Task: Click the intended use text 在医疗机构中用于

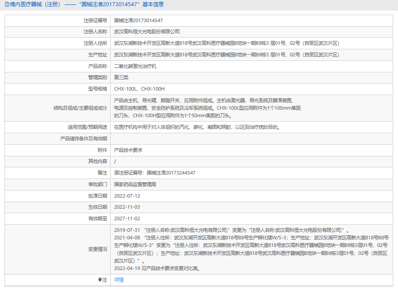Action: click(x=197, y=127)
